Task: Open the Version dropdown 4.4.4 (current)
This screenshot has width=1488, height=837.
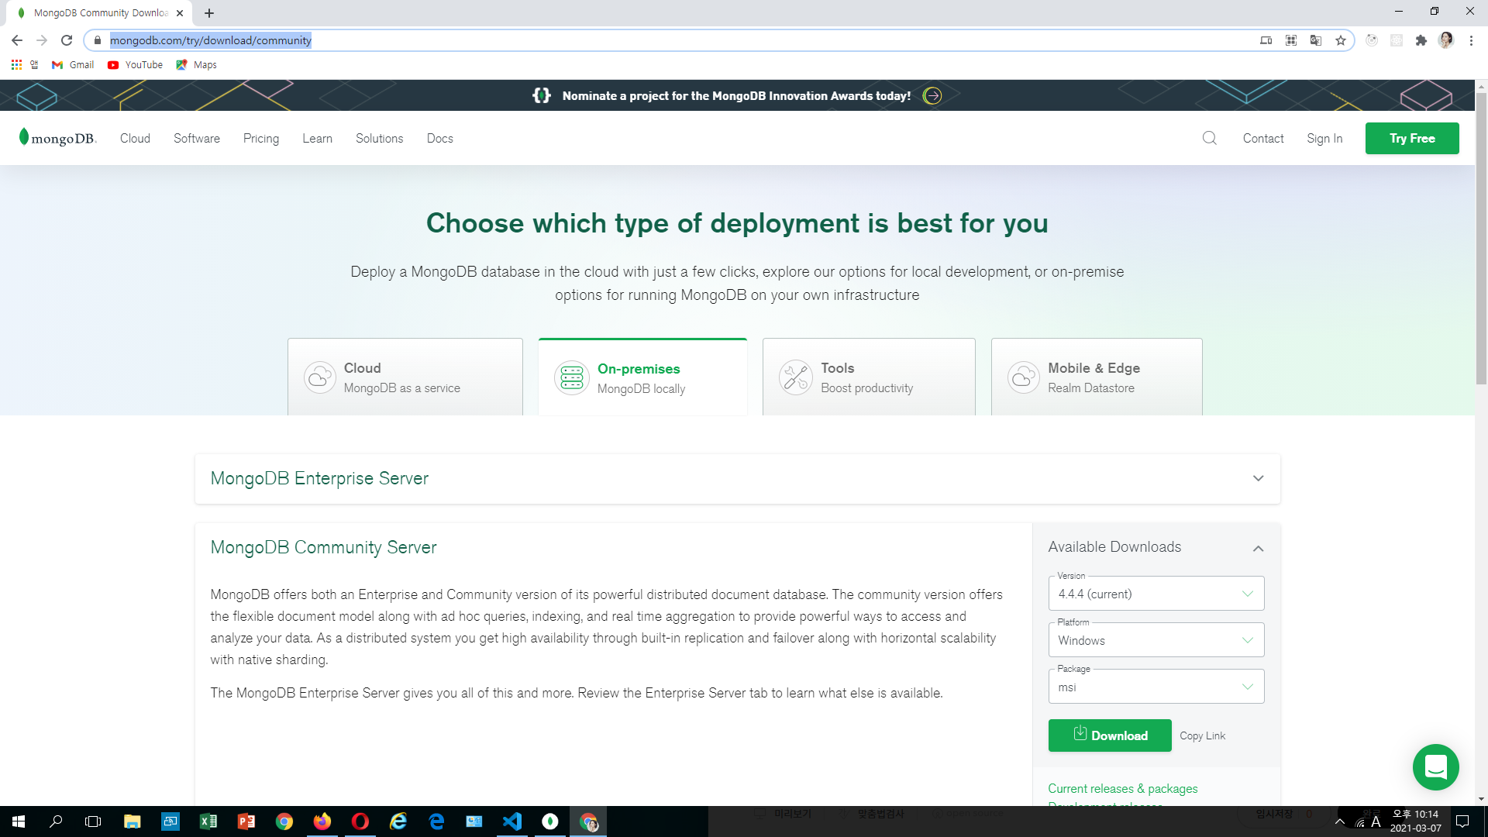Action: (x=1156, y=594)
